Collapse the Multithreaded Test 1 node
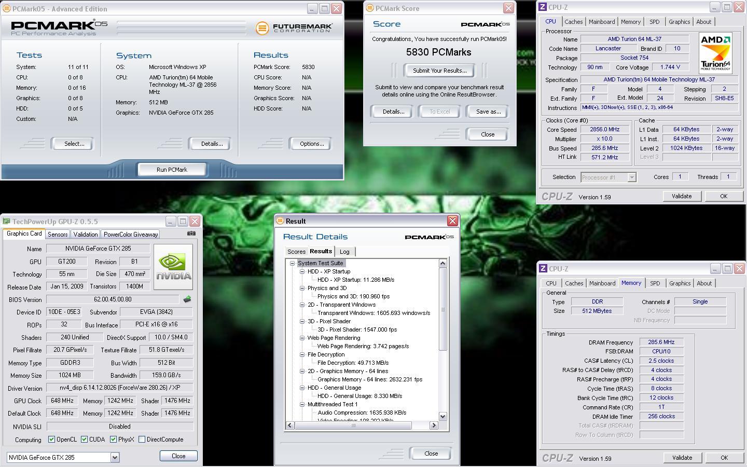The width and height of the screenshot is (747, 467). [302, 404]
